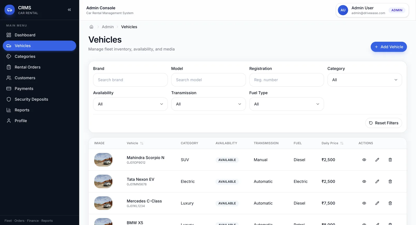View details of Tata Nexon EV
Screen dimensions: 416x225
(364, 181)
